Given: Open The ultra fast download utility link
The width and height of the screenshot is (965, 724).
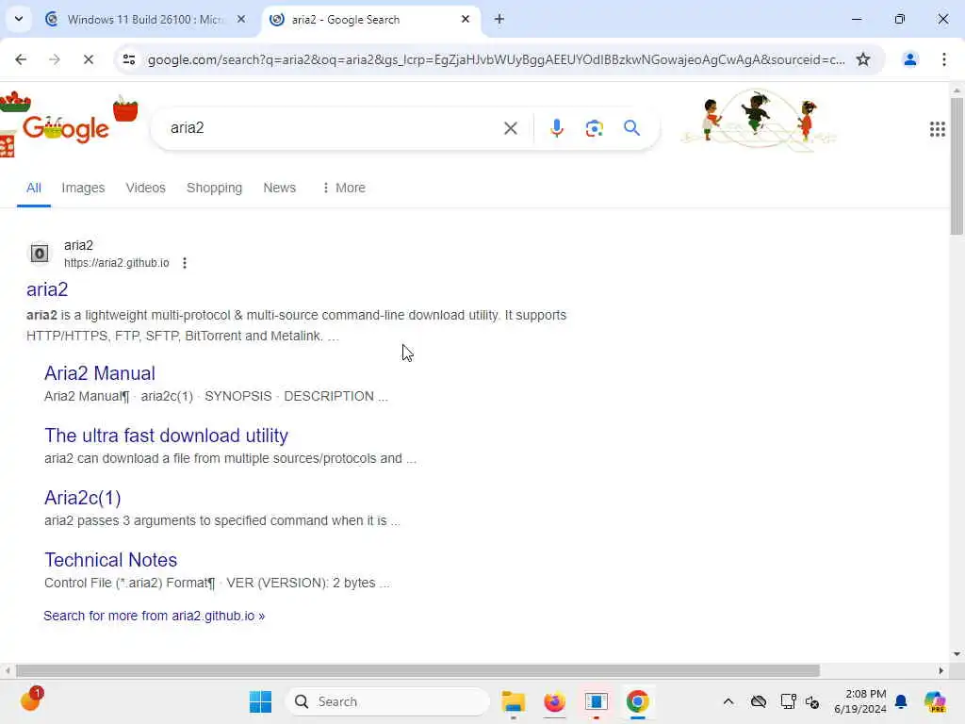Looking at the screenshot, I should [x=166, y=436].
